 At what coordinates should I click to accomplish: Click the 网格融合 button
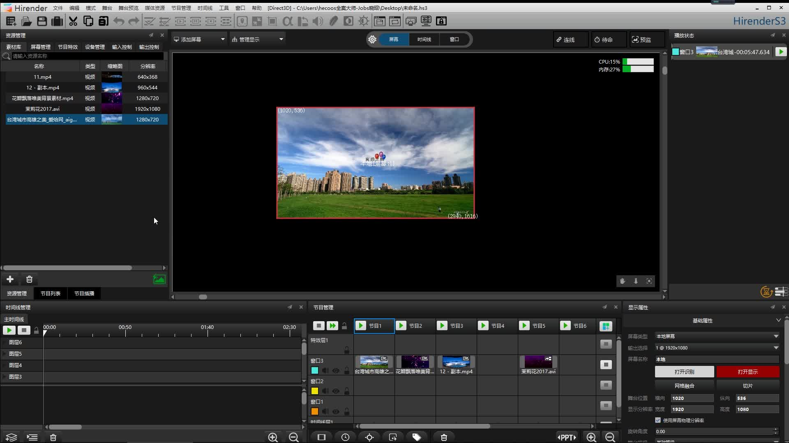(x=684, y=386)
